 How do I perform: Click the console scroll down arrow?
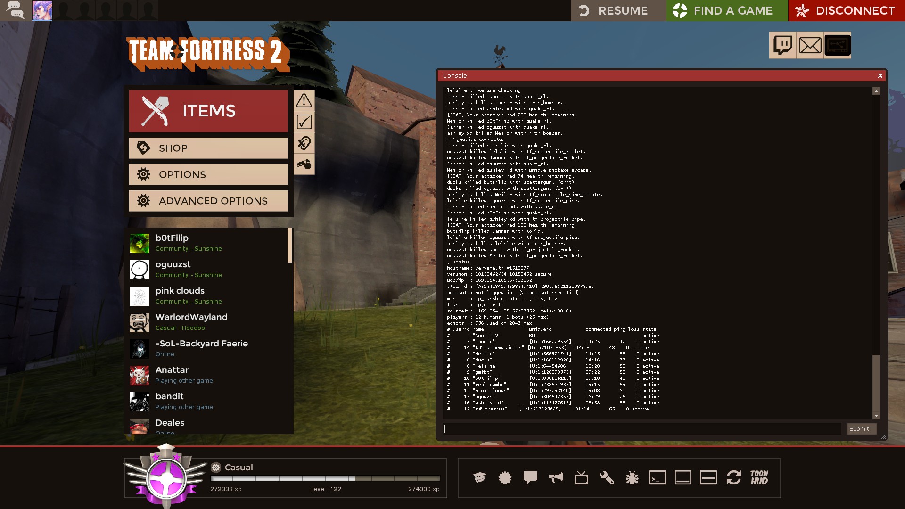point(876,416)
